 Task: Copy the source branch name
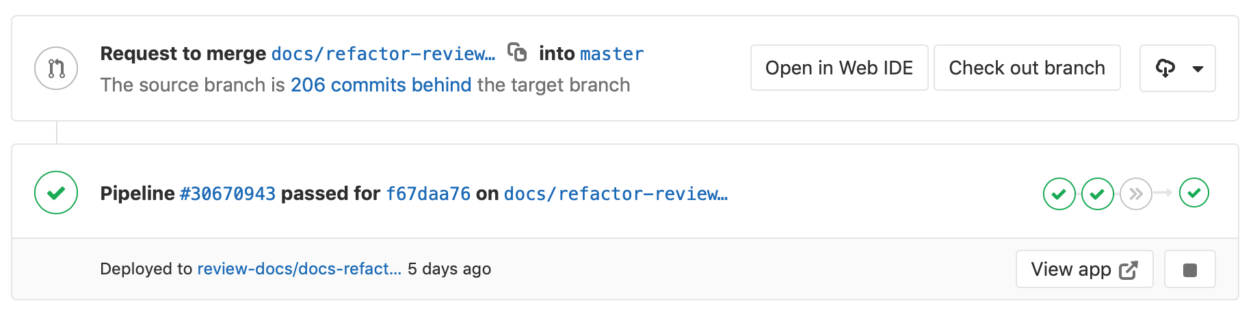(517, 52)
